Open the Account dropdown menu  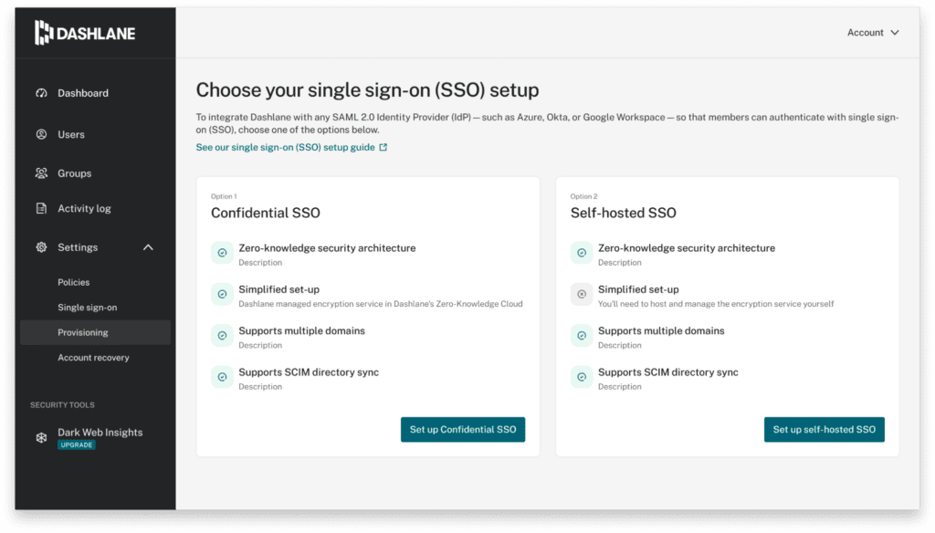[x=873, y=33]
